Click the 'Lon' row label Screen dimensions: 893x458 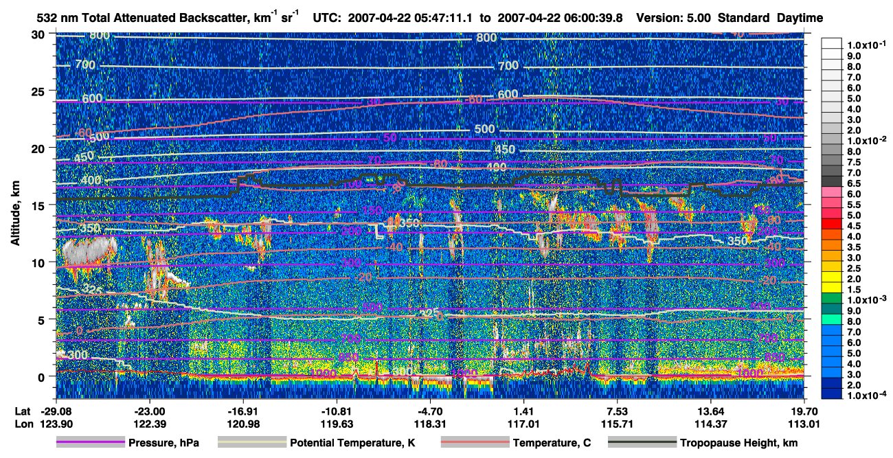click(x=23, y=424)
